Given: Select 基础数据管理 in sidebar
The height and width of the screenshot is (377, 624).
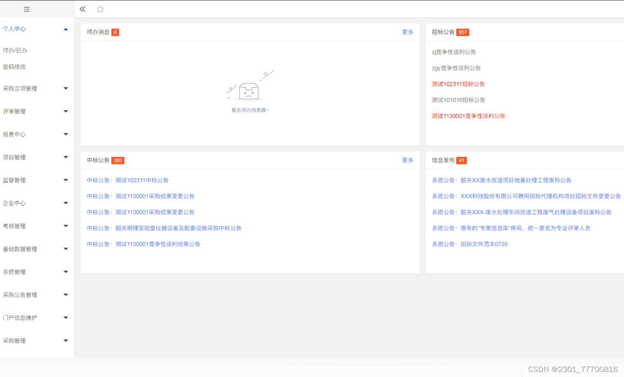Looking at the screenshot, I should 20,249.
